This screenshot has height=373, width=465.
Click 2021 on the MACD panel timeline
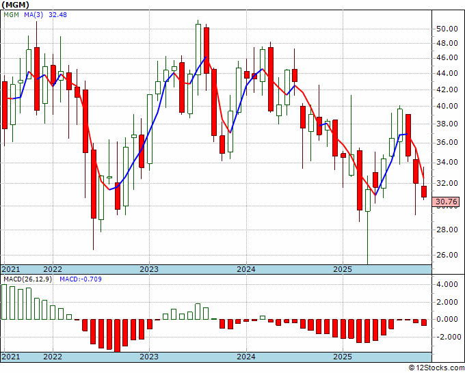pyautogui.click(x=11, y=357)
